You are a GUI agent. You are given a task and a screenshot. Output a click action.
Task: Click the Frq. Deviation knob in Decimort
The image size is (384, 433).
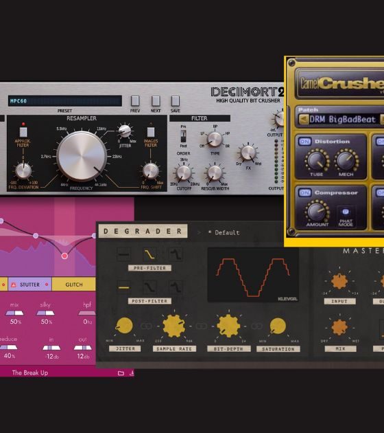(x=23, y=171)
